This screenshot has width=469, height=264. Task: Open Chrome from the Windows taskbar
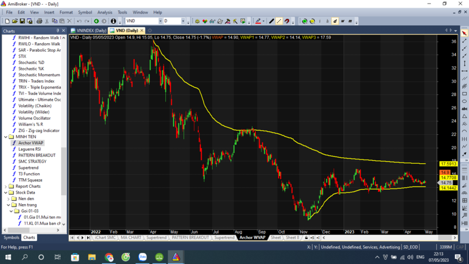tap(109, 257)
